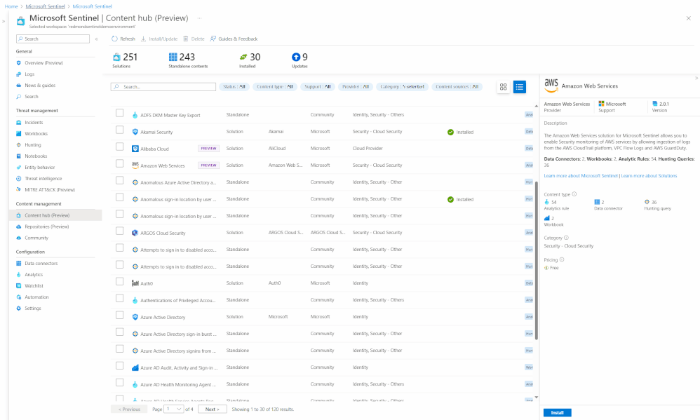Switch to list view
The image size is (700, 420).
click(x=520, y=87)
